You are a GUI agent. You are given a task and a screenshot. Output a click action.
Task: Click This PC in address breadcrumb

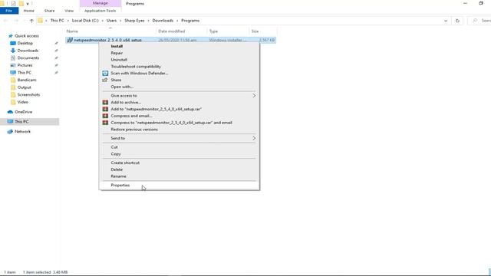57,21
